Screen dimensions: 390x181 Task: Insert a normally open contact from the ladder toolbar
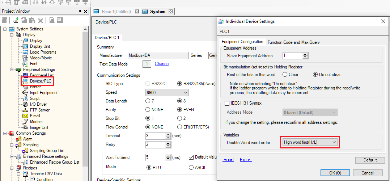click(x=35, y=3)
